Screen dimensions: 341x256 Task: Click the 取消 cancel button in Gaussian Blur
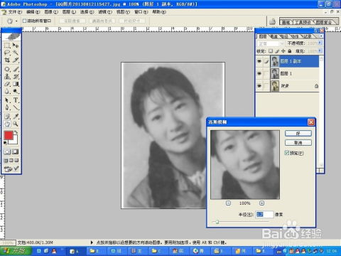(x=298, y=142)
